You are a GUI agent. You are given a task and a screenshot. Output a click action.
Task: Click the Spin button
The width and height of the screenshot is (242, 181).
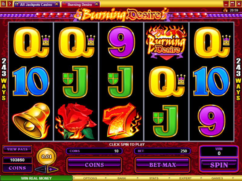(x=219, y=165)
